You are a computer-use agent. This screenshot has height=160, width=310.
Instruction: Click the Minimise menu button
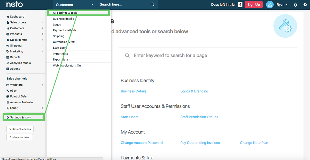click(20, 137)
